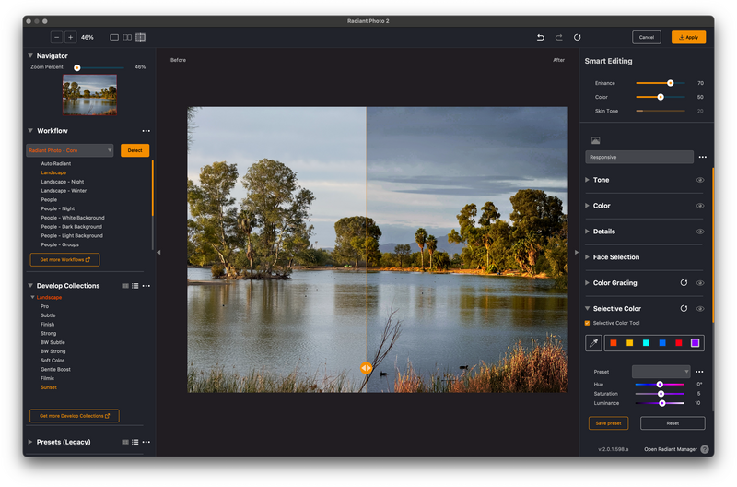
Task: Select the purple selective color swatch
Action: tap(695, 343)
